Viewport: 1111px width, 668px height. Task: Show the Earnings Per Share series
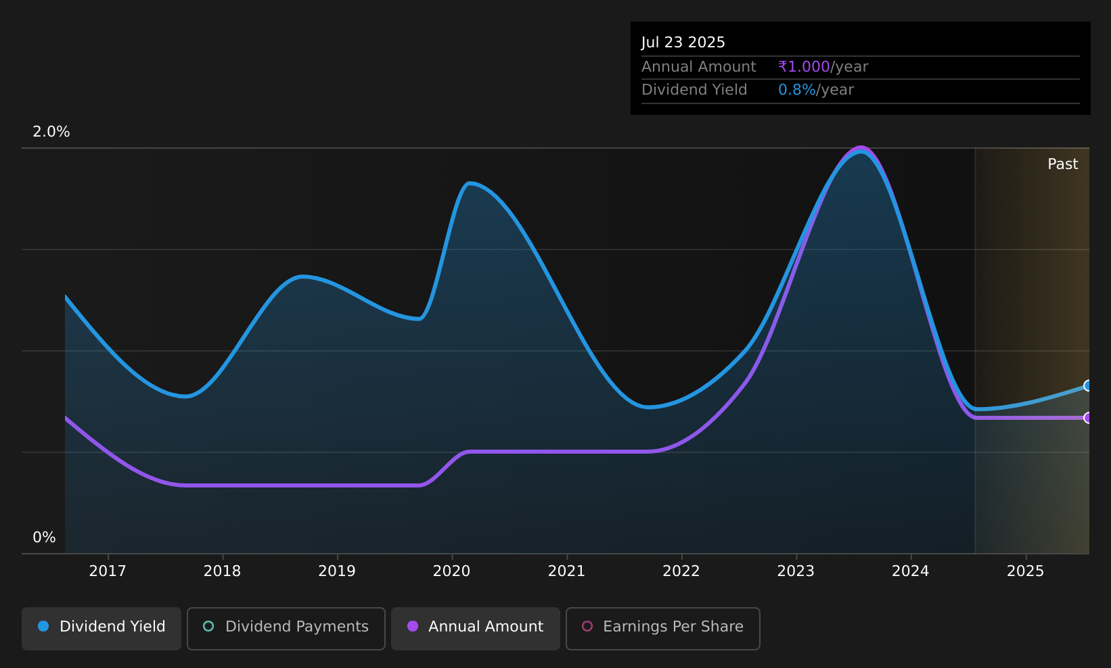tap(663, 629)
